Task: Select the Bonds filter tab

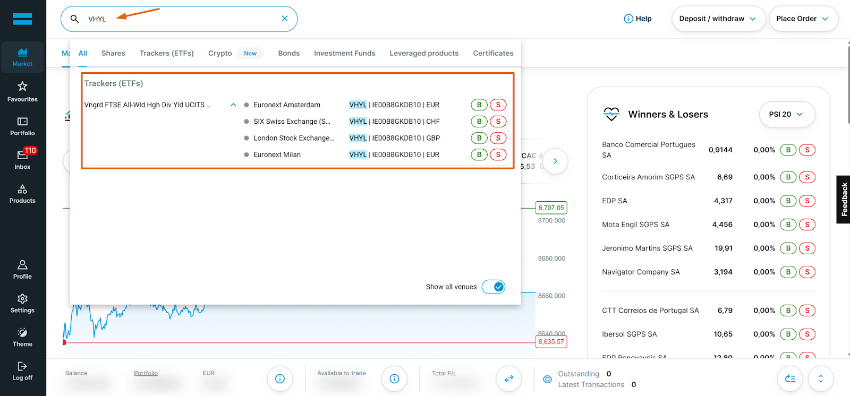Action: 289,54
